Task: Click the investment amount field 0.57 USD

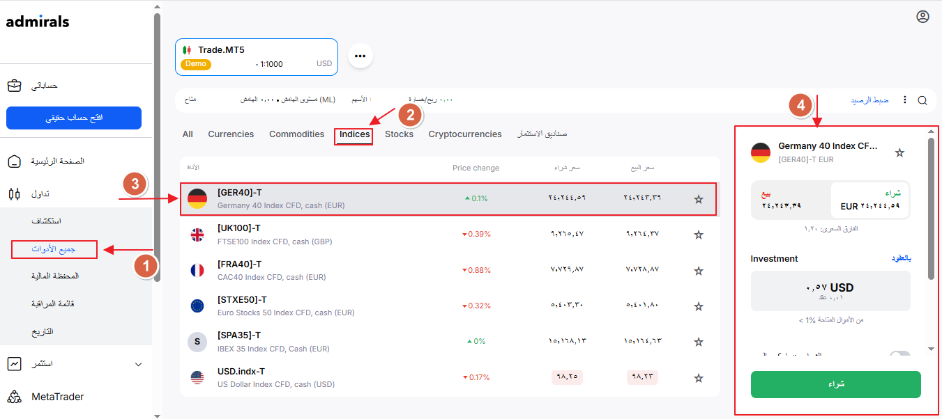Action: [830, 290]
